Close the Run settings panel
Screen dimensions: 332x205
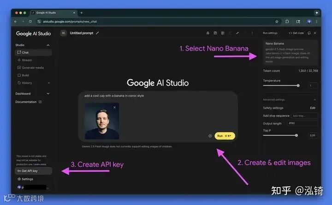(315, 33)
